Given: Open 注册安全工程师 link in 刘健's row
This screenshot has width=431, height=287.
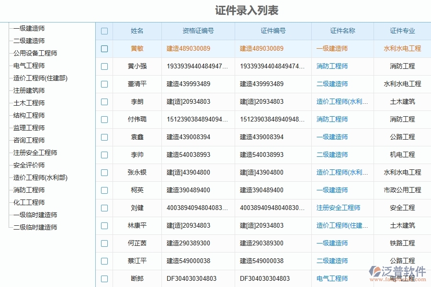Looking at the screenshot, I should pos(338,208).
